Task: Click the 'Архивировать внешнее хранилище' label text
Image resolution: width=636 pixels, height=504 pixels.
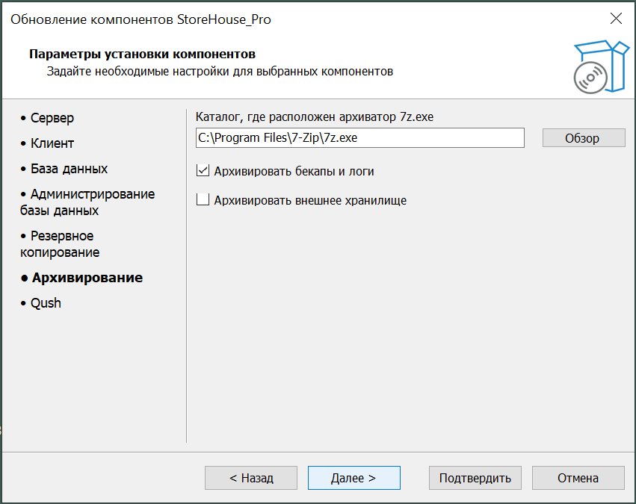Action: point(310,201)
